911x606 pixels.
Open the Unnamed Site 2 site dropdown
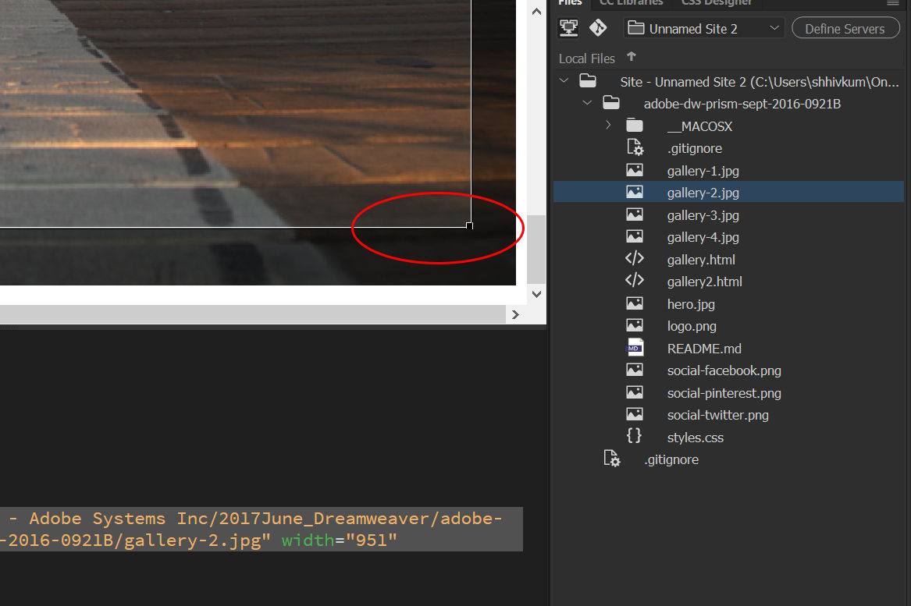(x=775, y=27)
